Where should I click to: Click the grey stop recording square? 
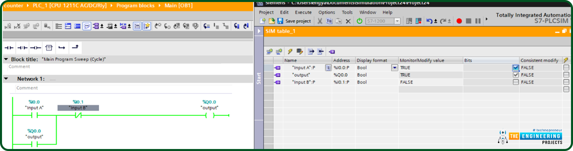(468, 21)
